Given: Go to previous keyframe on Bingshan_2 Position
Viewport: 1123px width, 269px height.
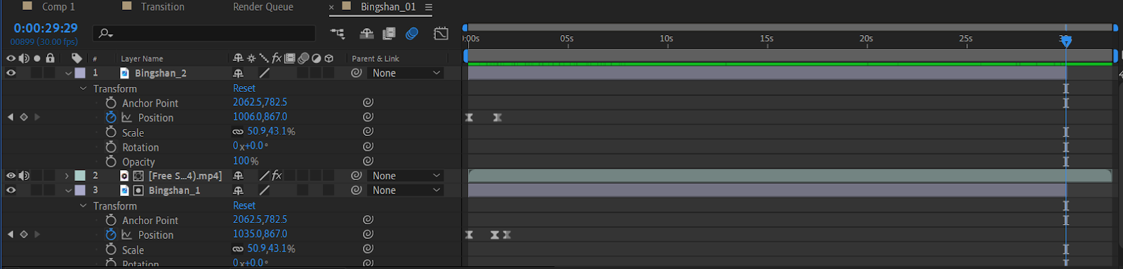Looking at the screenshot, I should point(10,117).
